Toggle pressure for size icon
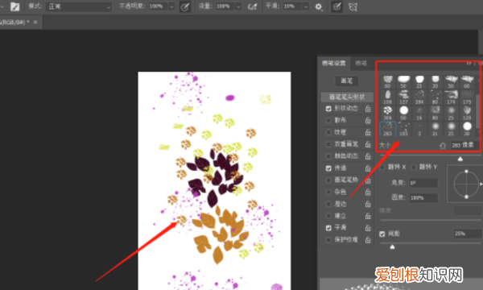This screenshot has height=290, width=483. tap(336, 6)
